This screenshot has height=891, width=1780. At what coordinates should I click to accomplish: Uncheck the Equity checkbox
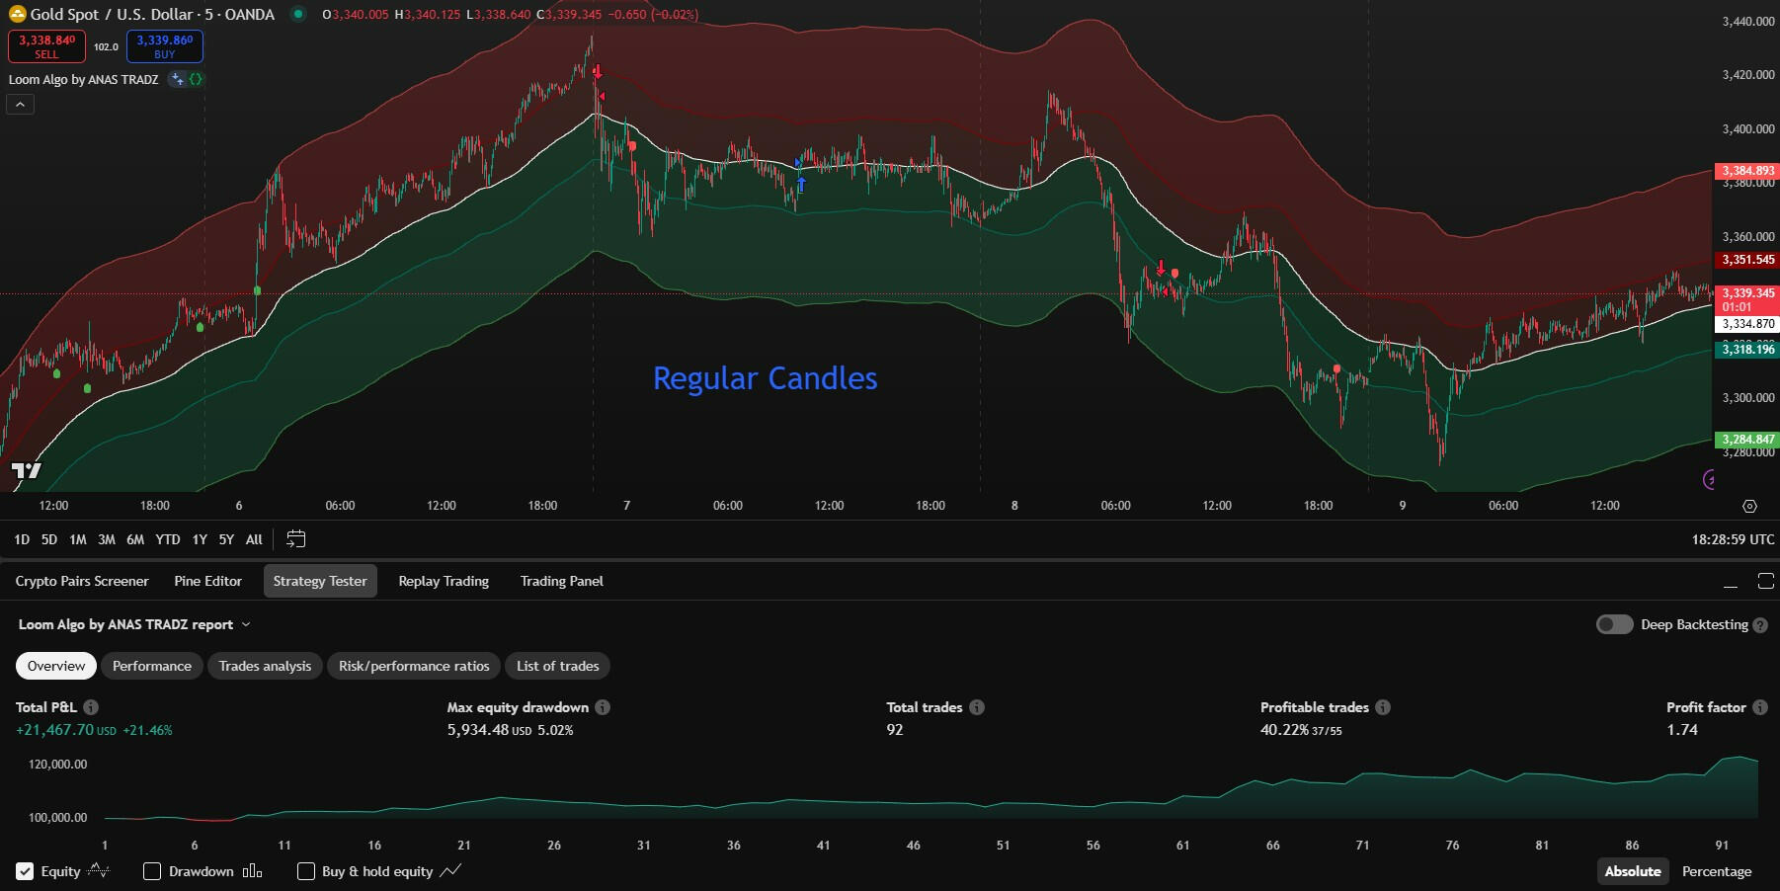click(x=25, y=871)
